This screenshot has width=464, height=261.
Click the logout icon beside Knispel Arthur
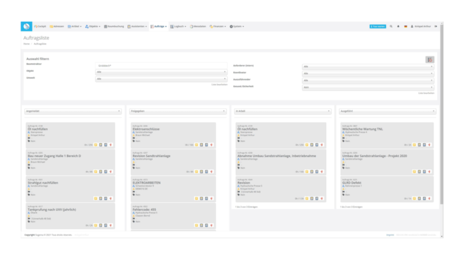[x=436, y=27]
